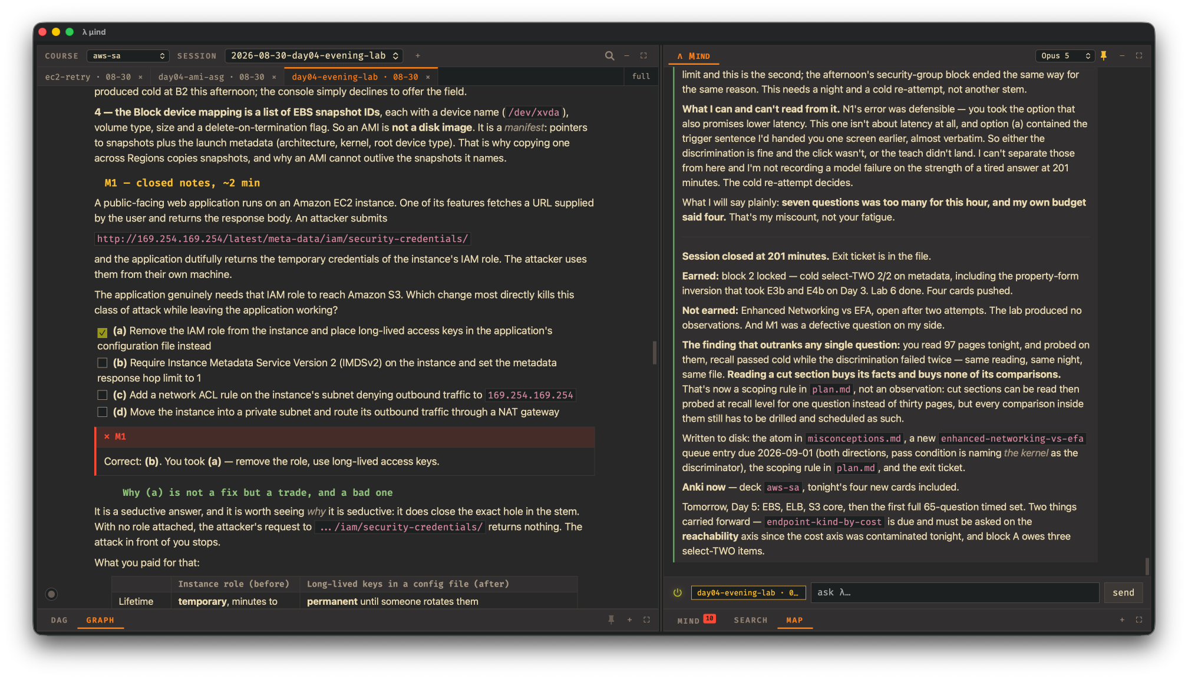
Task: Open the Opus 5 model dropdown
Action: pos(1066,55)
